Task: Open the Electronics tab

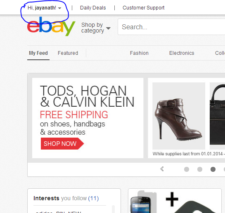Action: point(182,53)
